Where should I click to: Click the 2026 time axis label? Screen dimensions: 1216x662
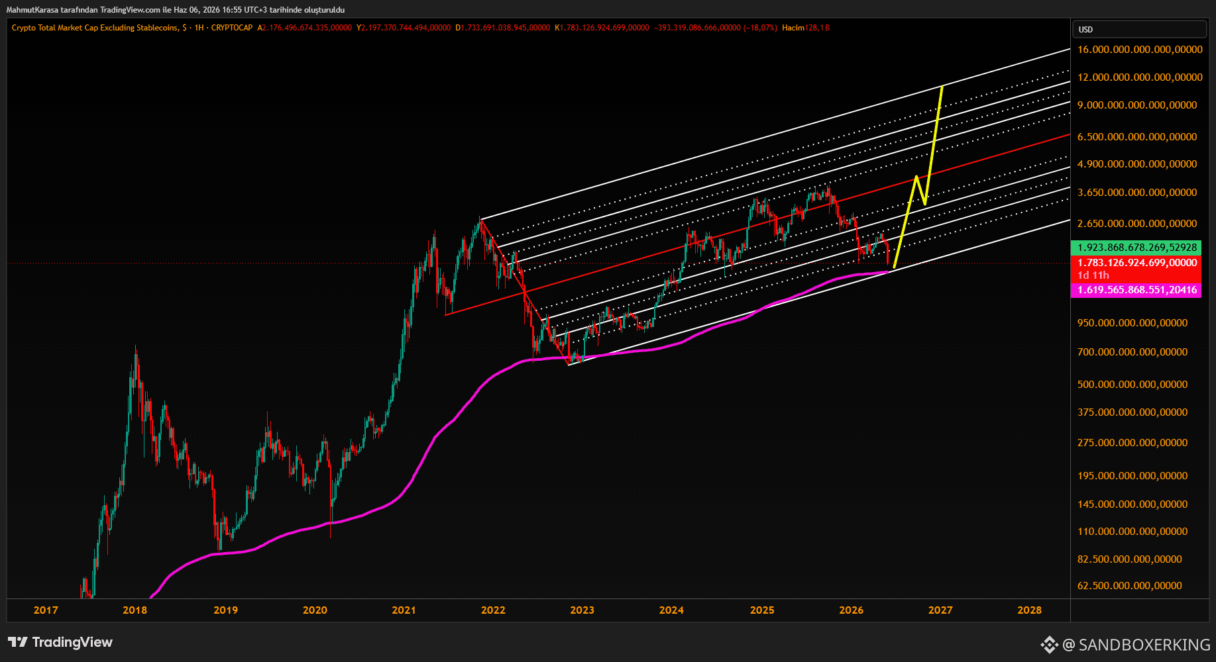point(852,610)
